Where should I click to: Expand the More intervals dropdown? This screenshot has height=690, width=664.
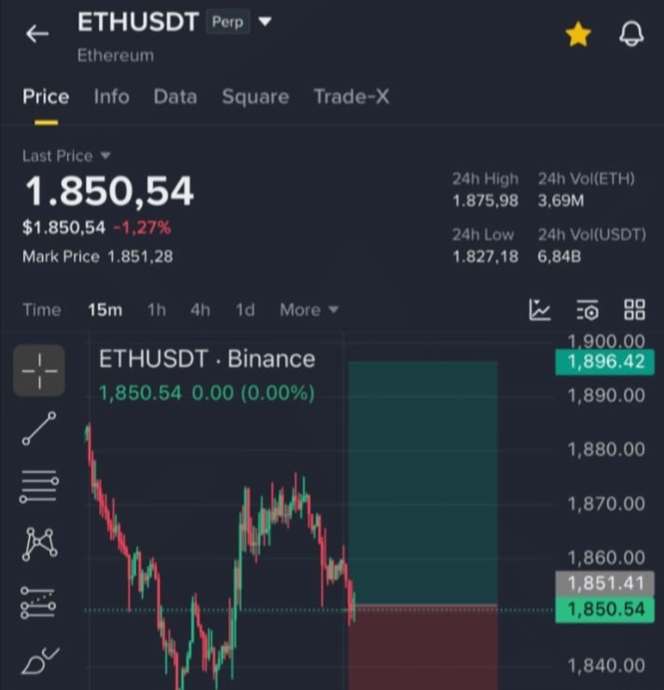click(x=310, y=310)
